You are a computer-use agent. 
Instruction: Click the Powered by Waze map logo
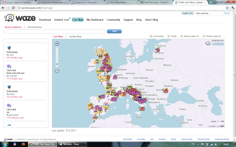click(x=215, y=43)
